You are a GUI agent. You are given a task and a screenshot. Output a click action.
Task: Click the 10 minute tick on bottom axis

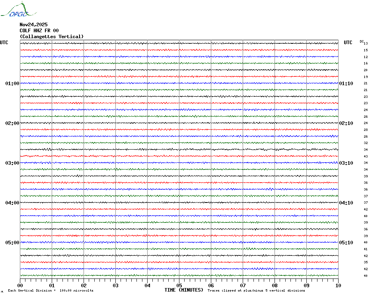pos(338,285)
